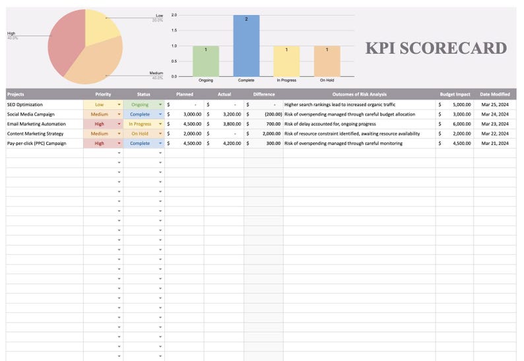Select the Mar 21, 2024 date cell

(495, 143)
